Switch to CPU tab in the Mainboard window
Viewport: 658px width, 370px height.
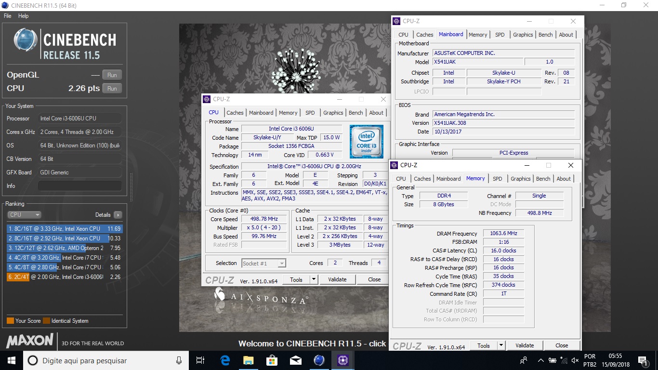click(404, 35)
